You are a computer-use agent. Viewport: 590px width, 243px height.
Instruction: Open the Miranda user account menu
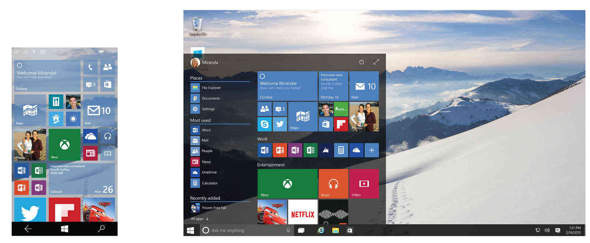pyautogui.click(x=205, y=63)
